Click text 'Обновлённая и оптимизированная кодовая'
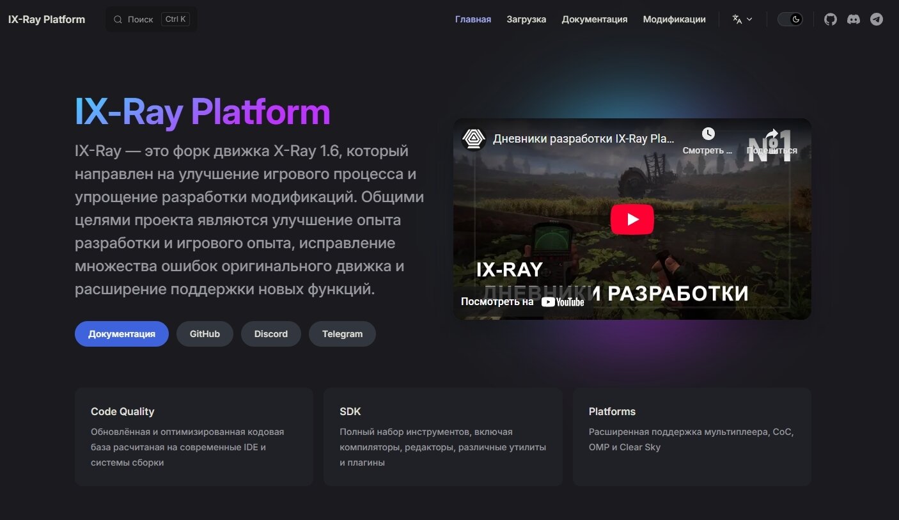899x520 pixels. point(187,432)
